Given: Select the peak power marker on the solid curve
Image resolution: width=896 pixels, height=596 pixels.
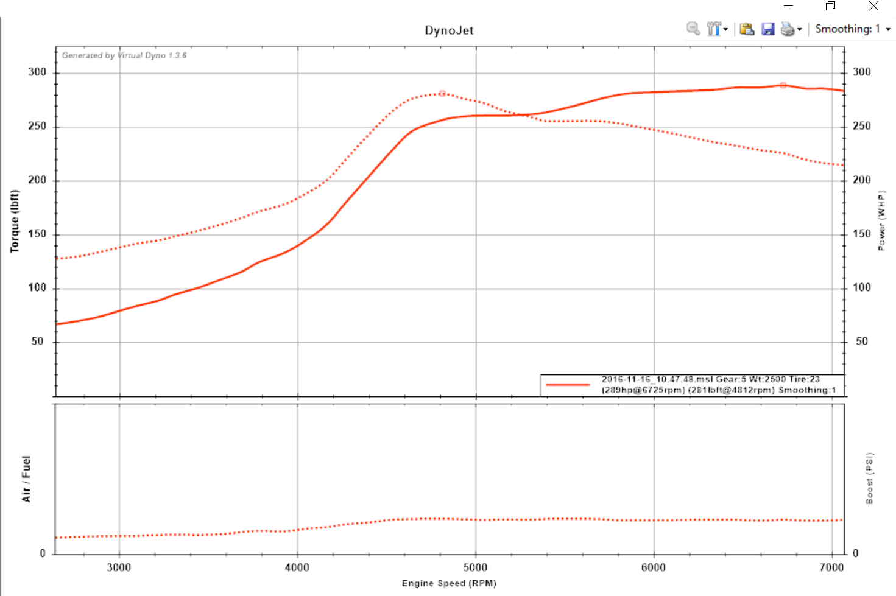Looking at the screenshot, I should [783, 85].
